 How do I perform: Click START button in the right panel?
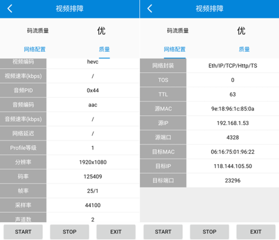pos(163,232)
